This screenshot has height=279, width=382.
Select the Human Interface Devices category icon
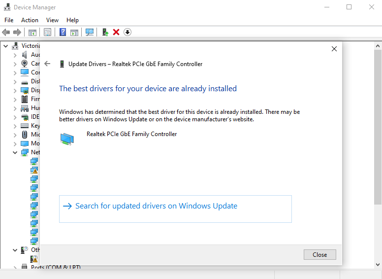pos(25,108)
